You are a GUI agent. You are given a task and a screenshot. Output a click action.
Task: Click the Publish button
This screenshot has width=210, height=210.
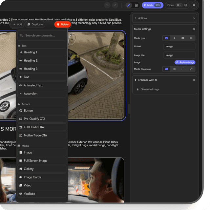point(152,5)
